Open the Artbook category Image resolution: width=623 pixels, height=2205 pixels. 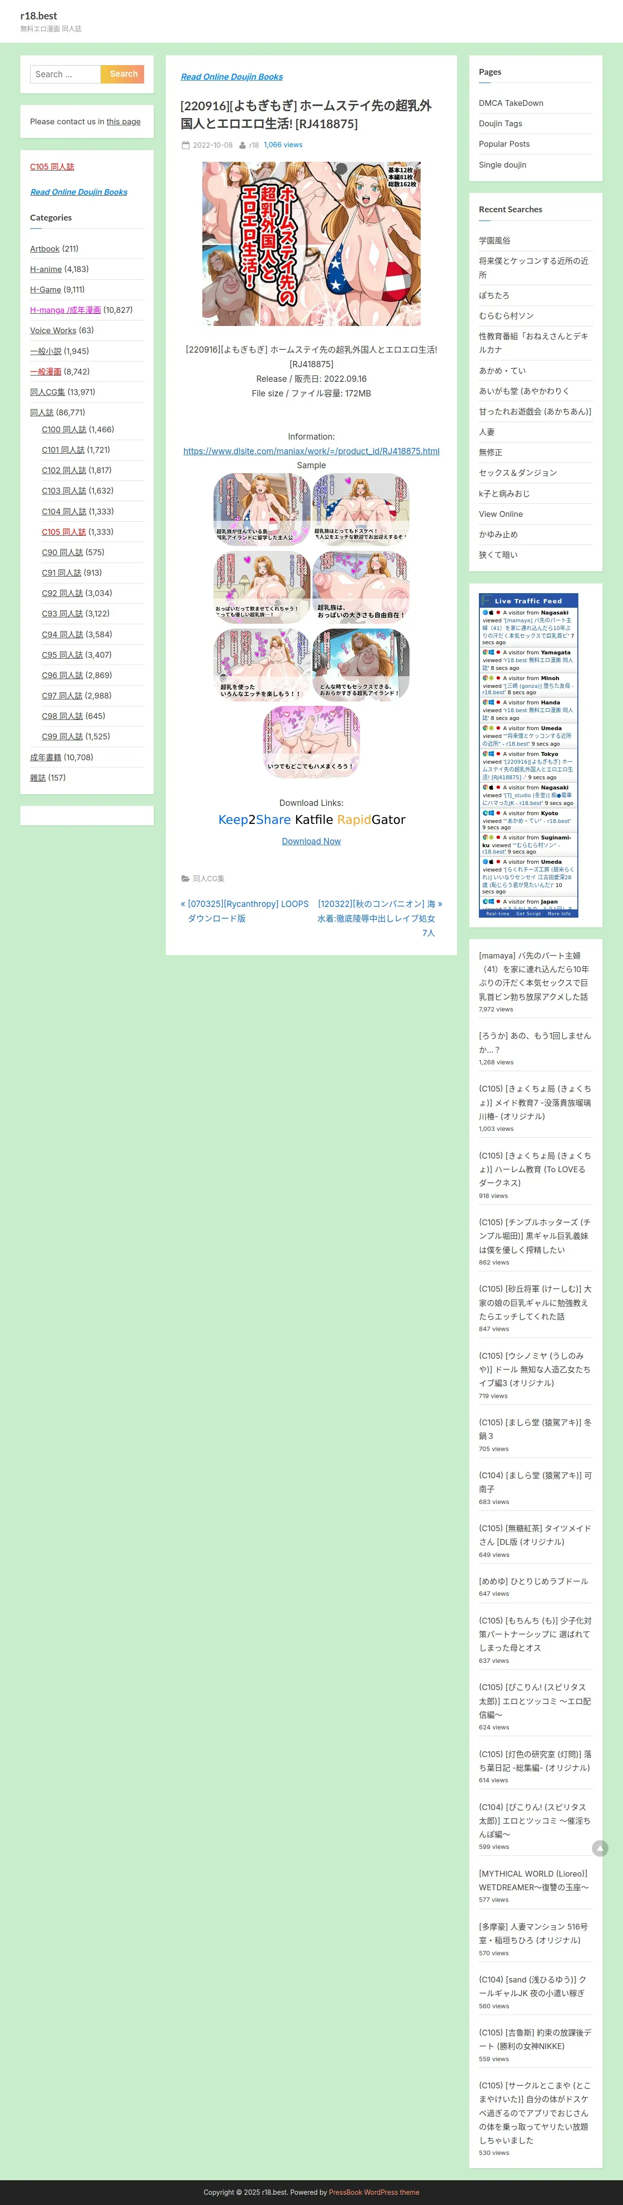coord(45,249)
